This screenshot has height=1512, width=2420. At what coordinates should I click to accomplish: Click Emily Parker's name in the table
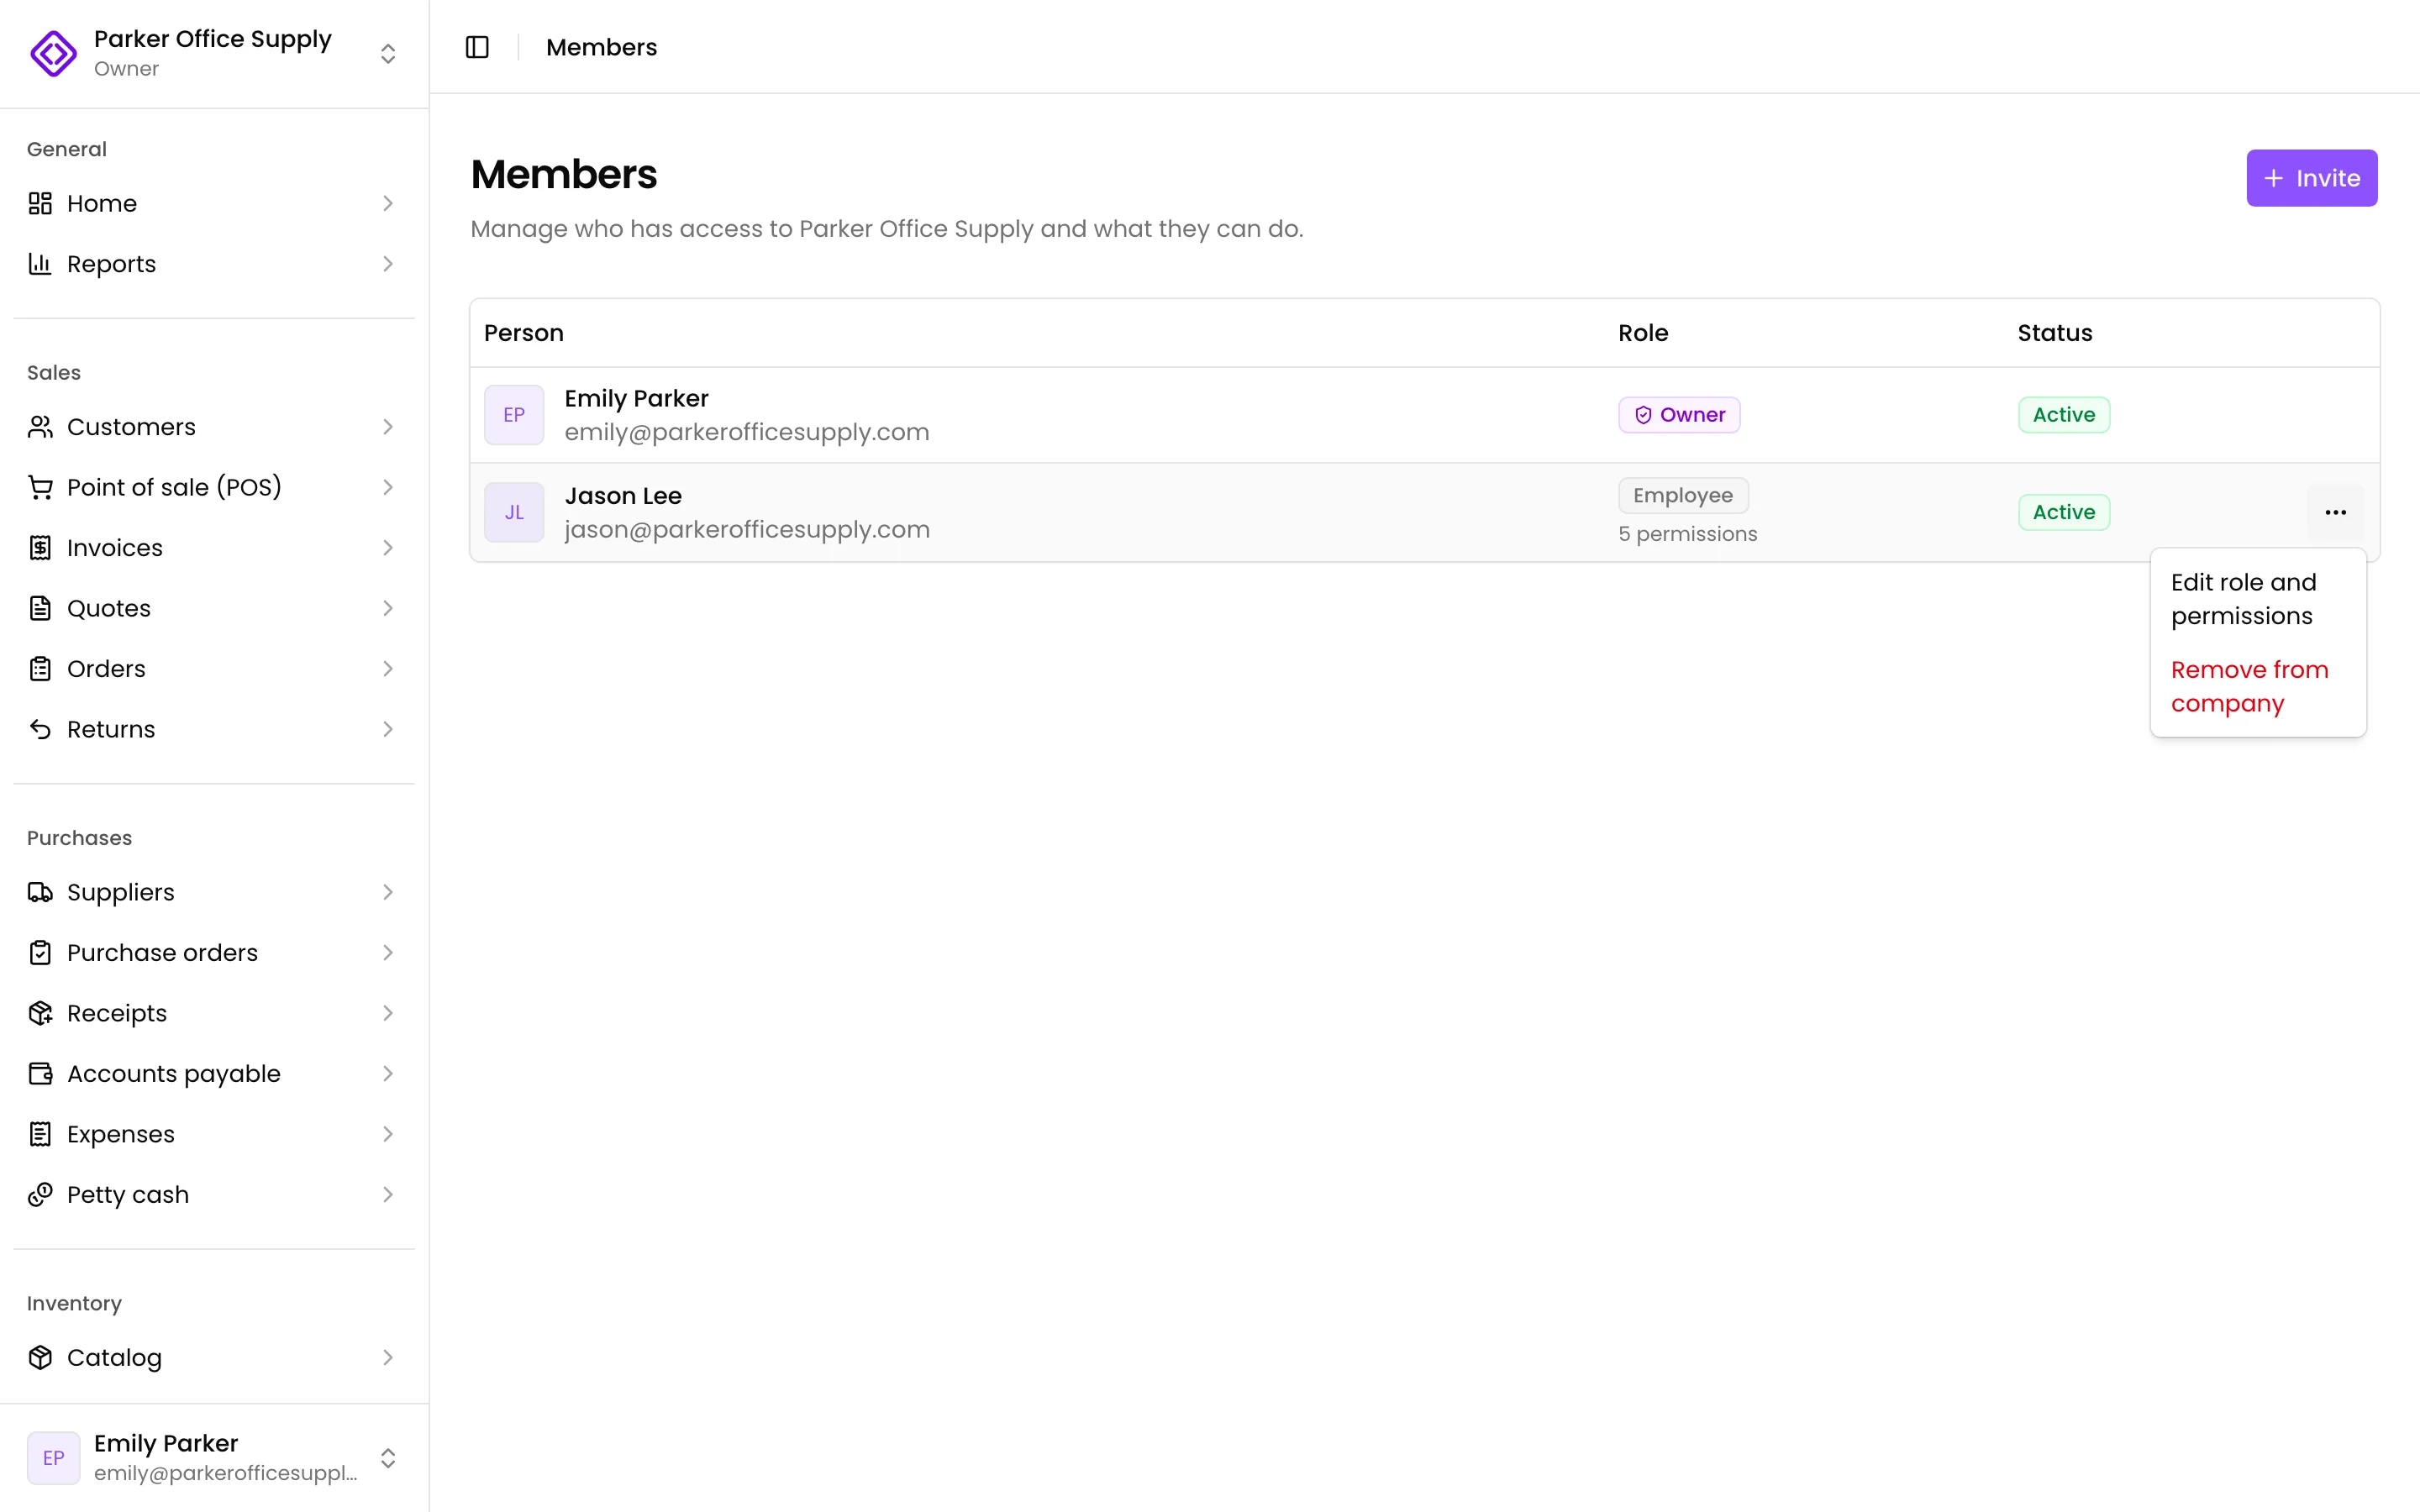635,399
